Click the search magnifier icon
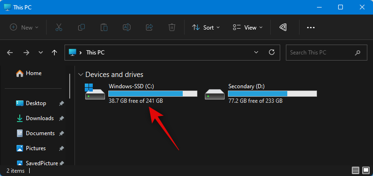Image resolution: width=373 pixels, height=176 pixels. pyautogui.click(x=357, y=53)
